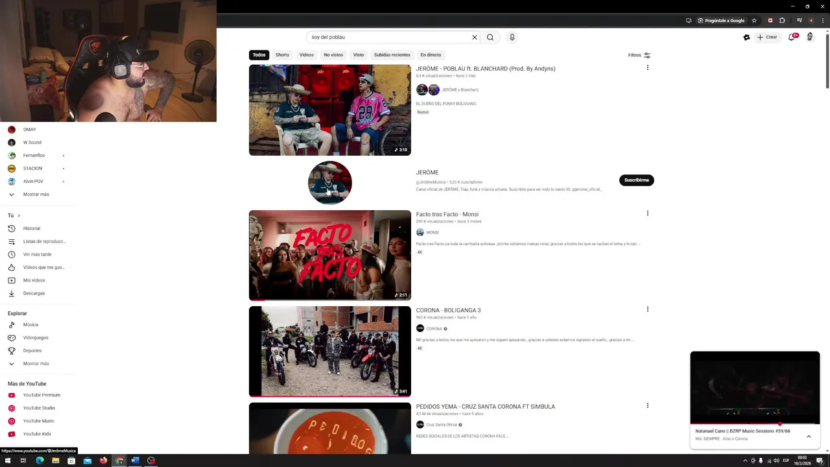The image size is (830, 467).
Task: Seek using the miniplayer red progress bar
Action: click(755, 424)
